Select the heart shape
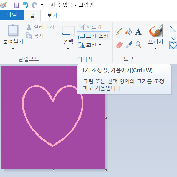This screenshot has width=177, height=177. 173,45
